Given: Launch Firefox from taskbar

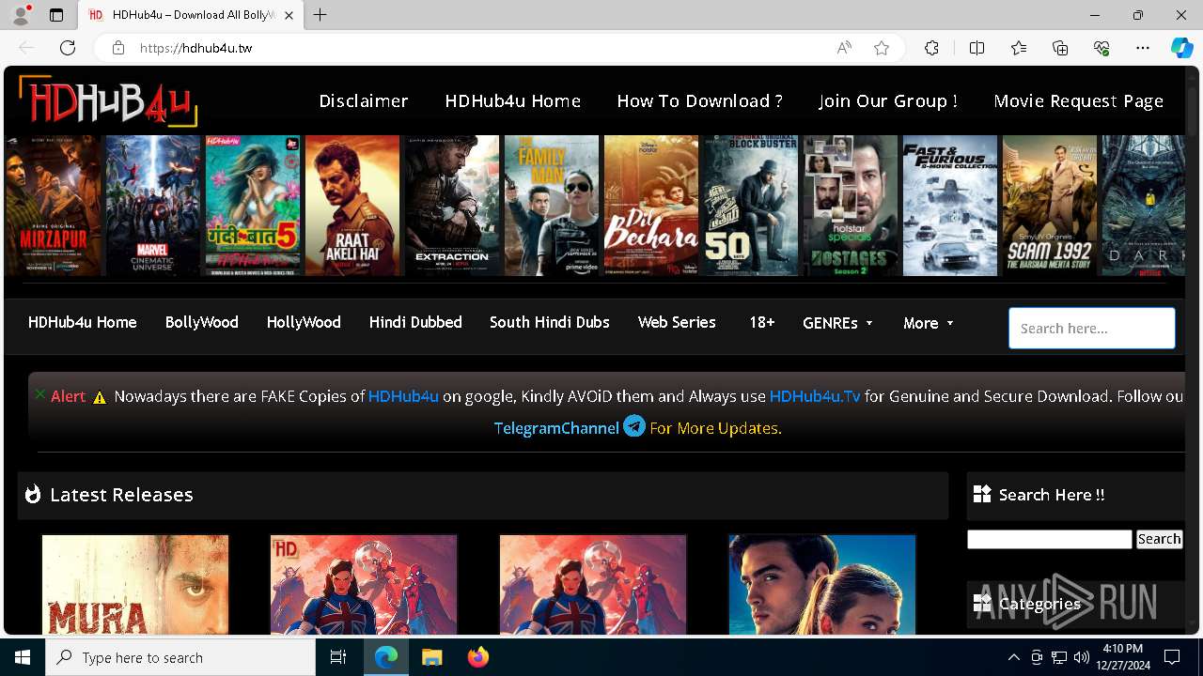Looking at the screenshot, I should coord(478,657).
